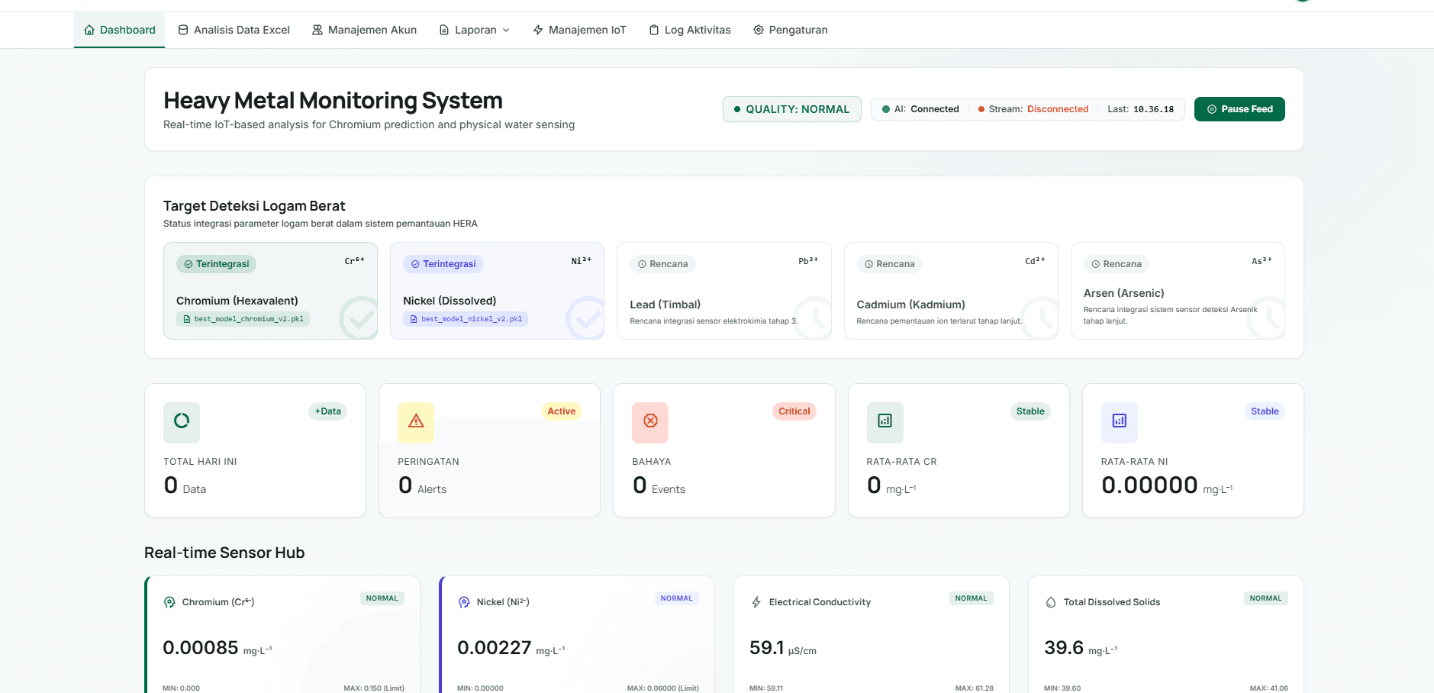Expand the Laporan dropdown menu
Viewport: 1434px width, 693px height.
point(474,30)
